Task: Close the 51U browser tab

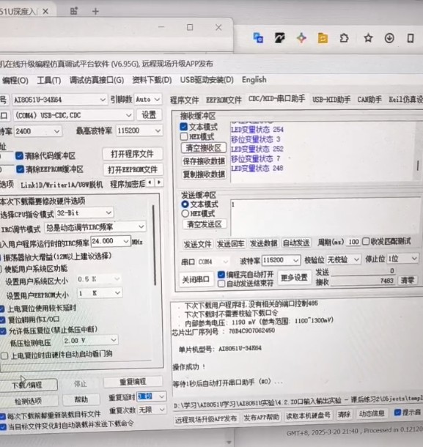Action: [45, 12]
